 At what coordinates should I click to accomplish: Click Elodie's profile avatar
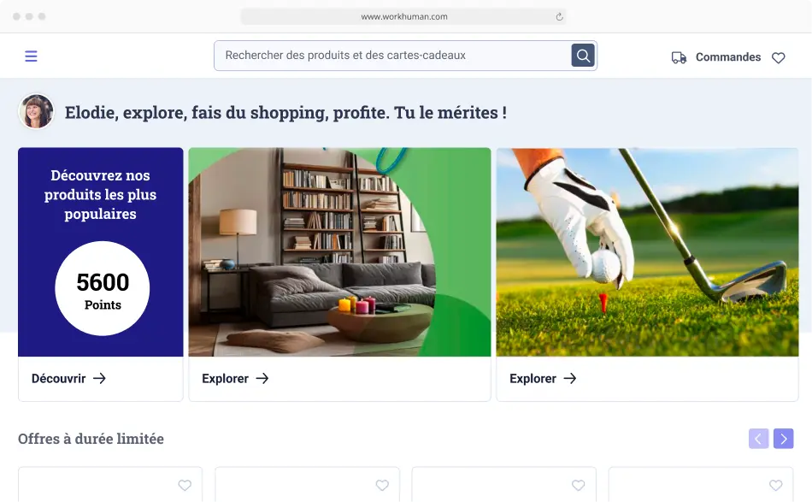tap(36, 111)
